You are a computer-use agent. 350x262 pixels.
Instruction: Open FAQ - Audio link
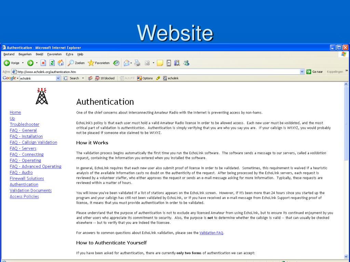21,172
